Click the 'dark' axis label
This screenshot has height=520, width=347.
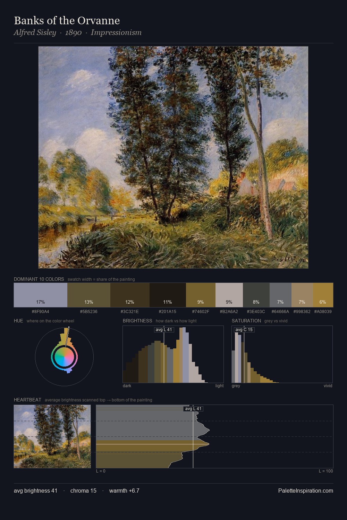click(127, 386)
